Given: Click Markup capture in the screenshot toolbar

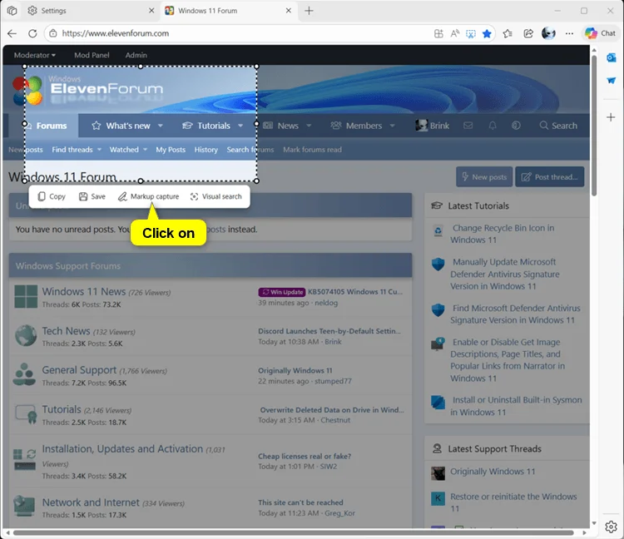Looking at the screenshot, I should (148, 196).
